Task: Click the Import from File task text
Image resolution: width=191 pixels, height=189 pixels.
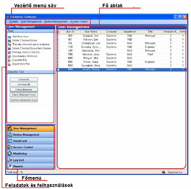Action: [21, 64]
